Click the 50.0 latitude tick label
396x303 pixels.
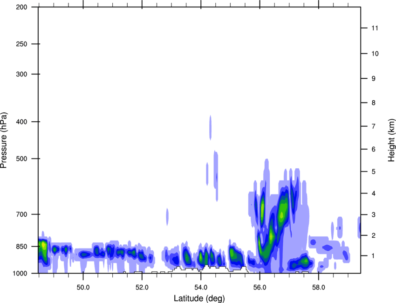83,288
